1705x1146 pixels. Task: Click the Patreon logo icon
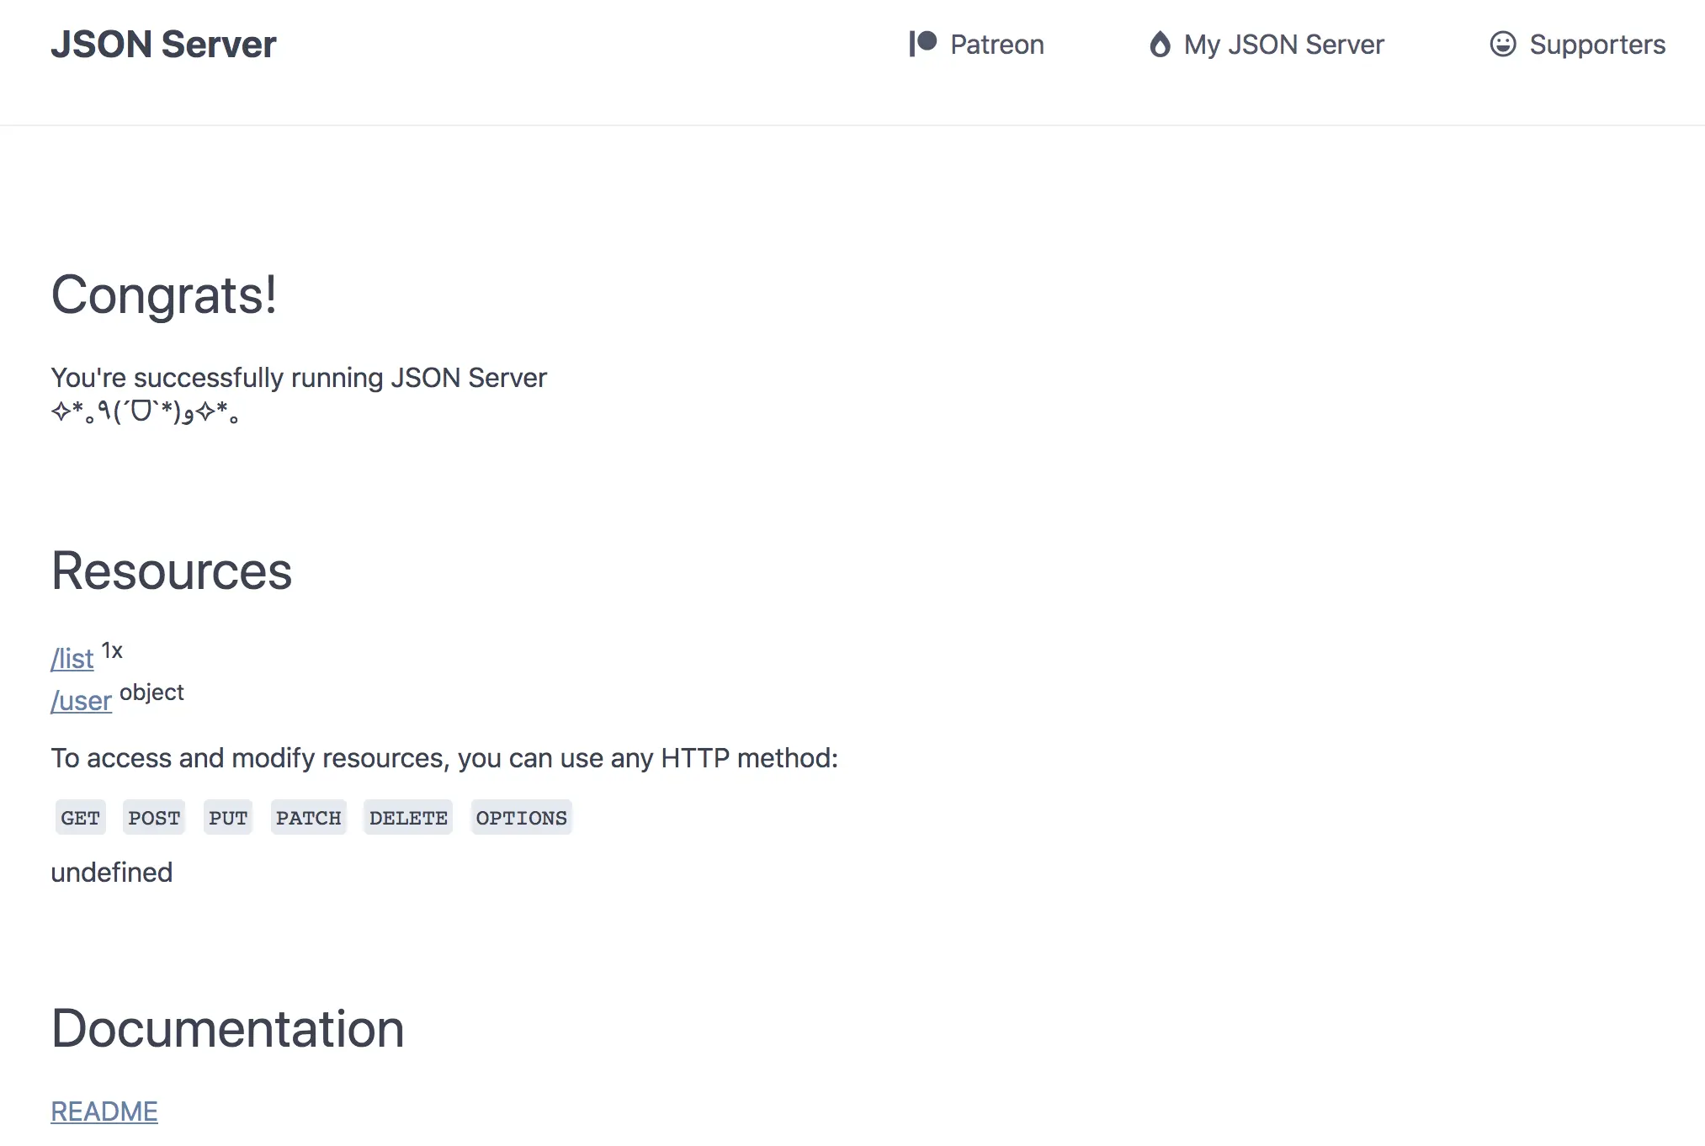tap(922, 44)
